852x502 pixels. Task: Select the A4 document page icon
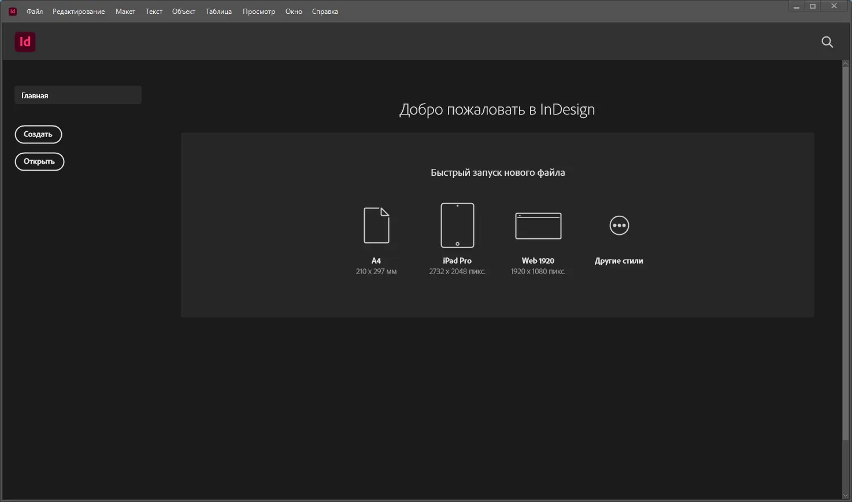[376, 225]
